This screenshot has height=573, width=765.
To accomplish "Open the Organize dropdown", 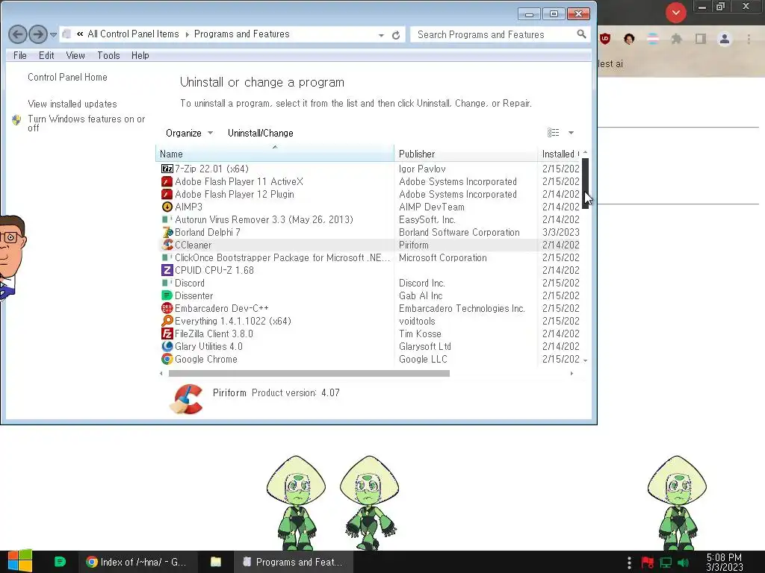I will pyautogui.click(x=189, y=133).
